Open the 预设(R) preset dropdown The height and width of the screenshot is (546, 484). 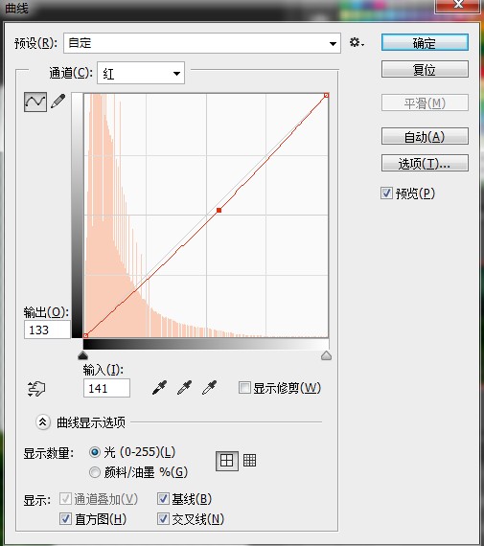point(202,43)
